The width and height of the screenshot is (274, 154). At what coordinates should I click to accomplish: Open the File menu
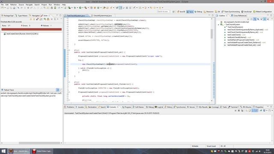coord(2,5)
